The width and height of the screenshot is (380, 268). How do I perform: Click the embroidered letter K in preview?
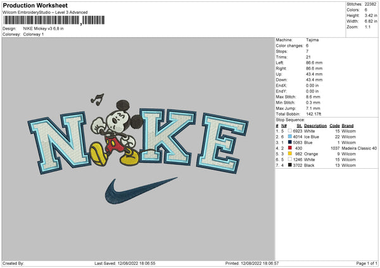(168, 137)
